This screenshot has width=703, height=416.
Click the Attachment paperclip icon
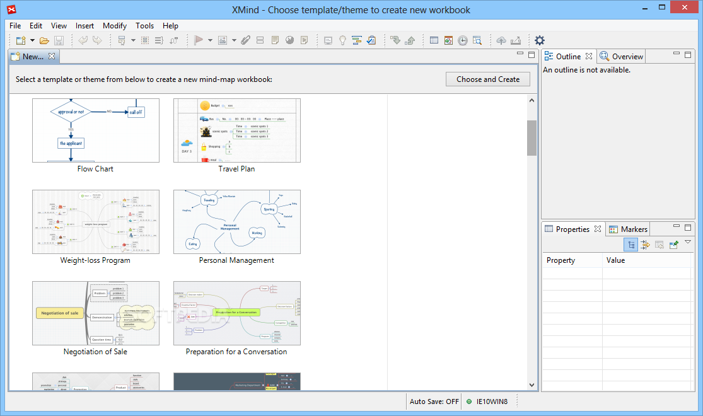coord(245,40)
